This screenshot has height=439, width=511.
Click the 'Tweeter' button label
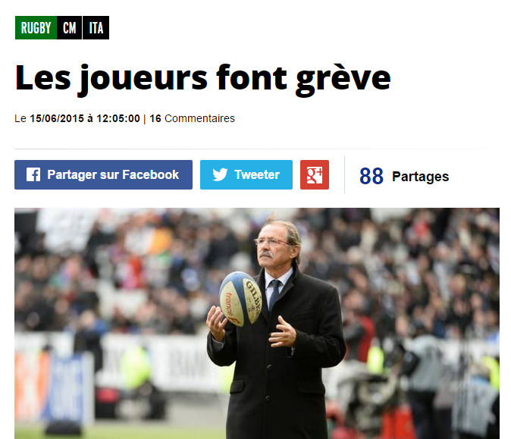(257, 174)
